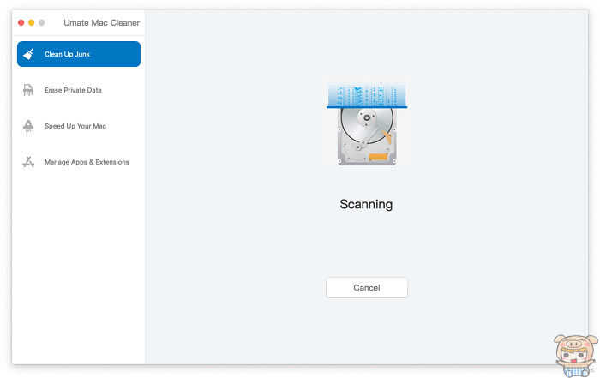Click the gray disabled zoom window button
Screen dimensions: 600x378
[42, 22]
